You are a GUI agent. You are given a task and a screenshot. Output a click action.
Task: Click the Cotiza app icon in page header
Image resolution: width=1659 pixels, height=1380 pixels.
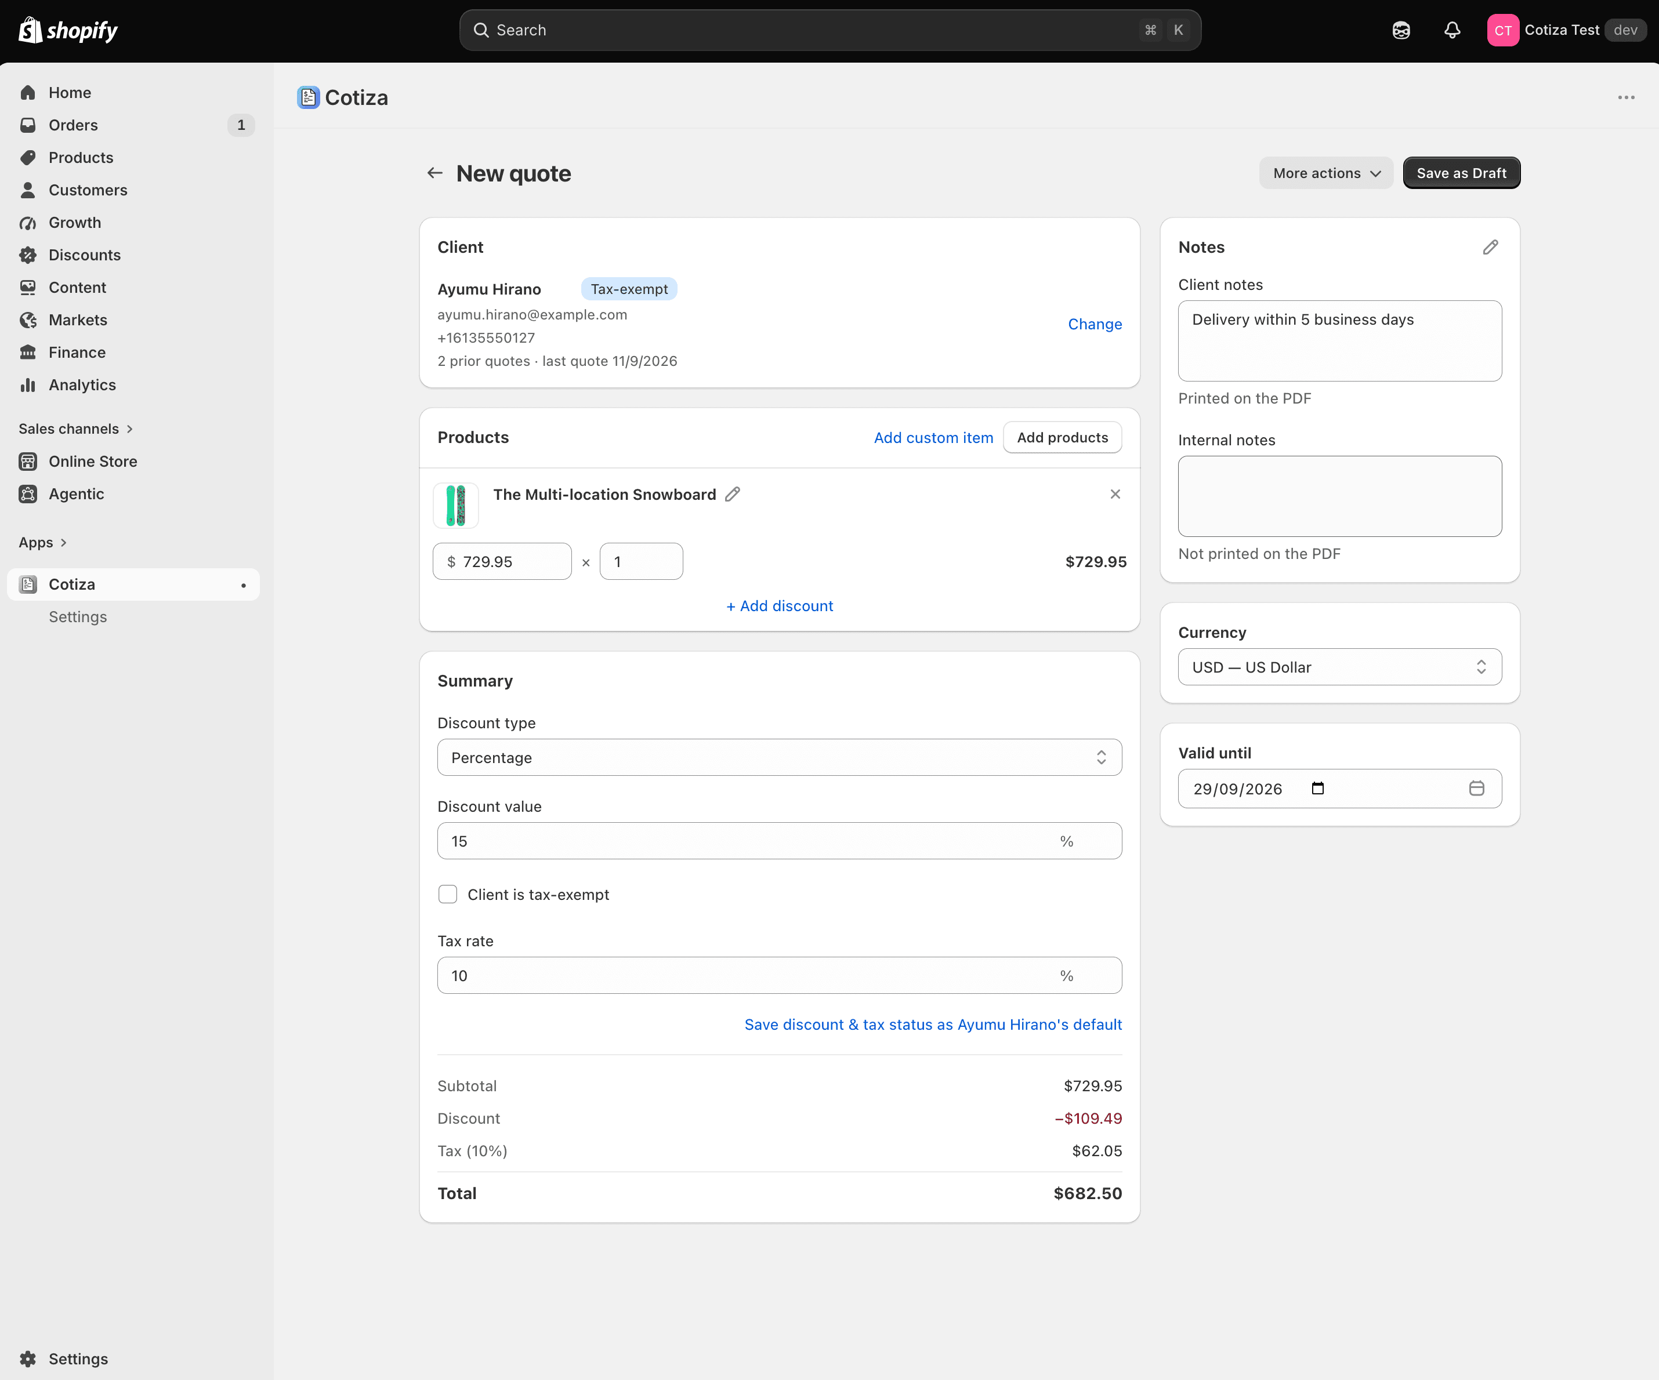308,97
